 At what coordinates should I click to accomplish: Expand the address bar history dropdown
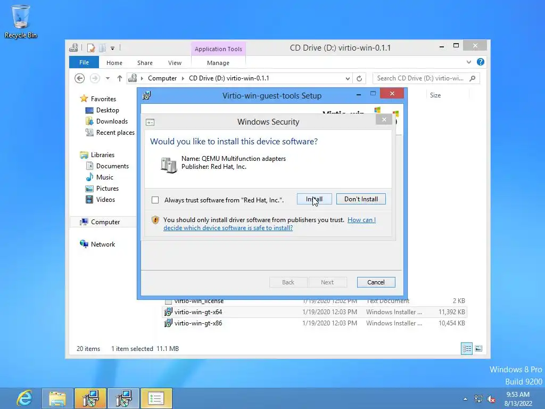coord(348,79)
